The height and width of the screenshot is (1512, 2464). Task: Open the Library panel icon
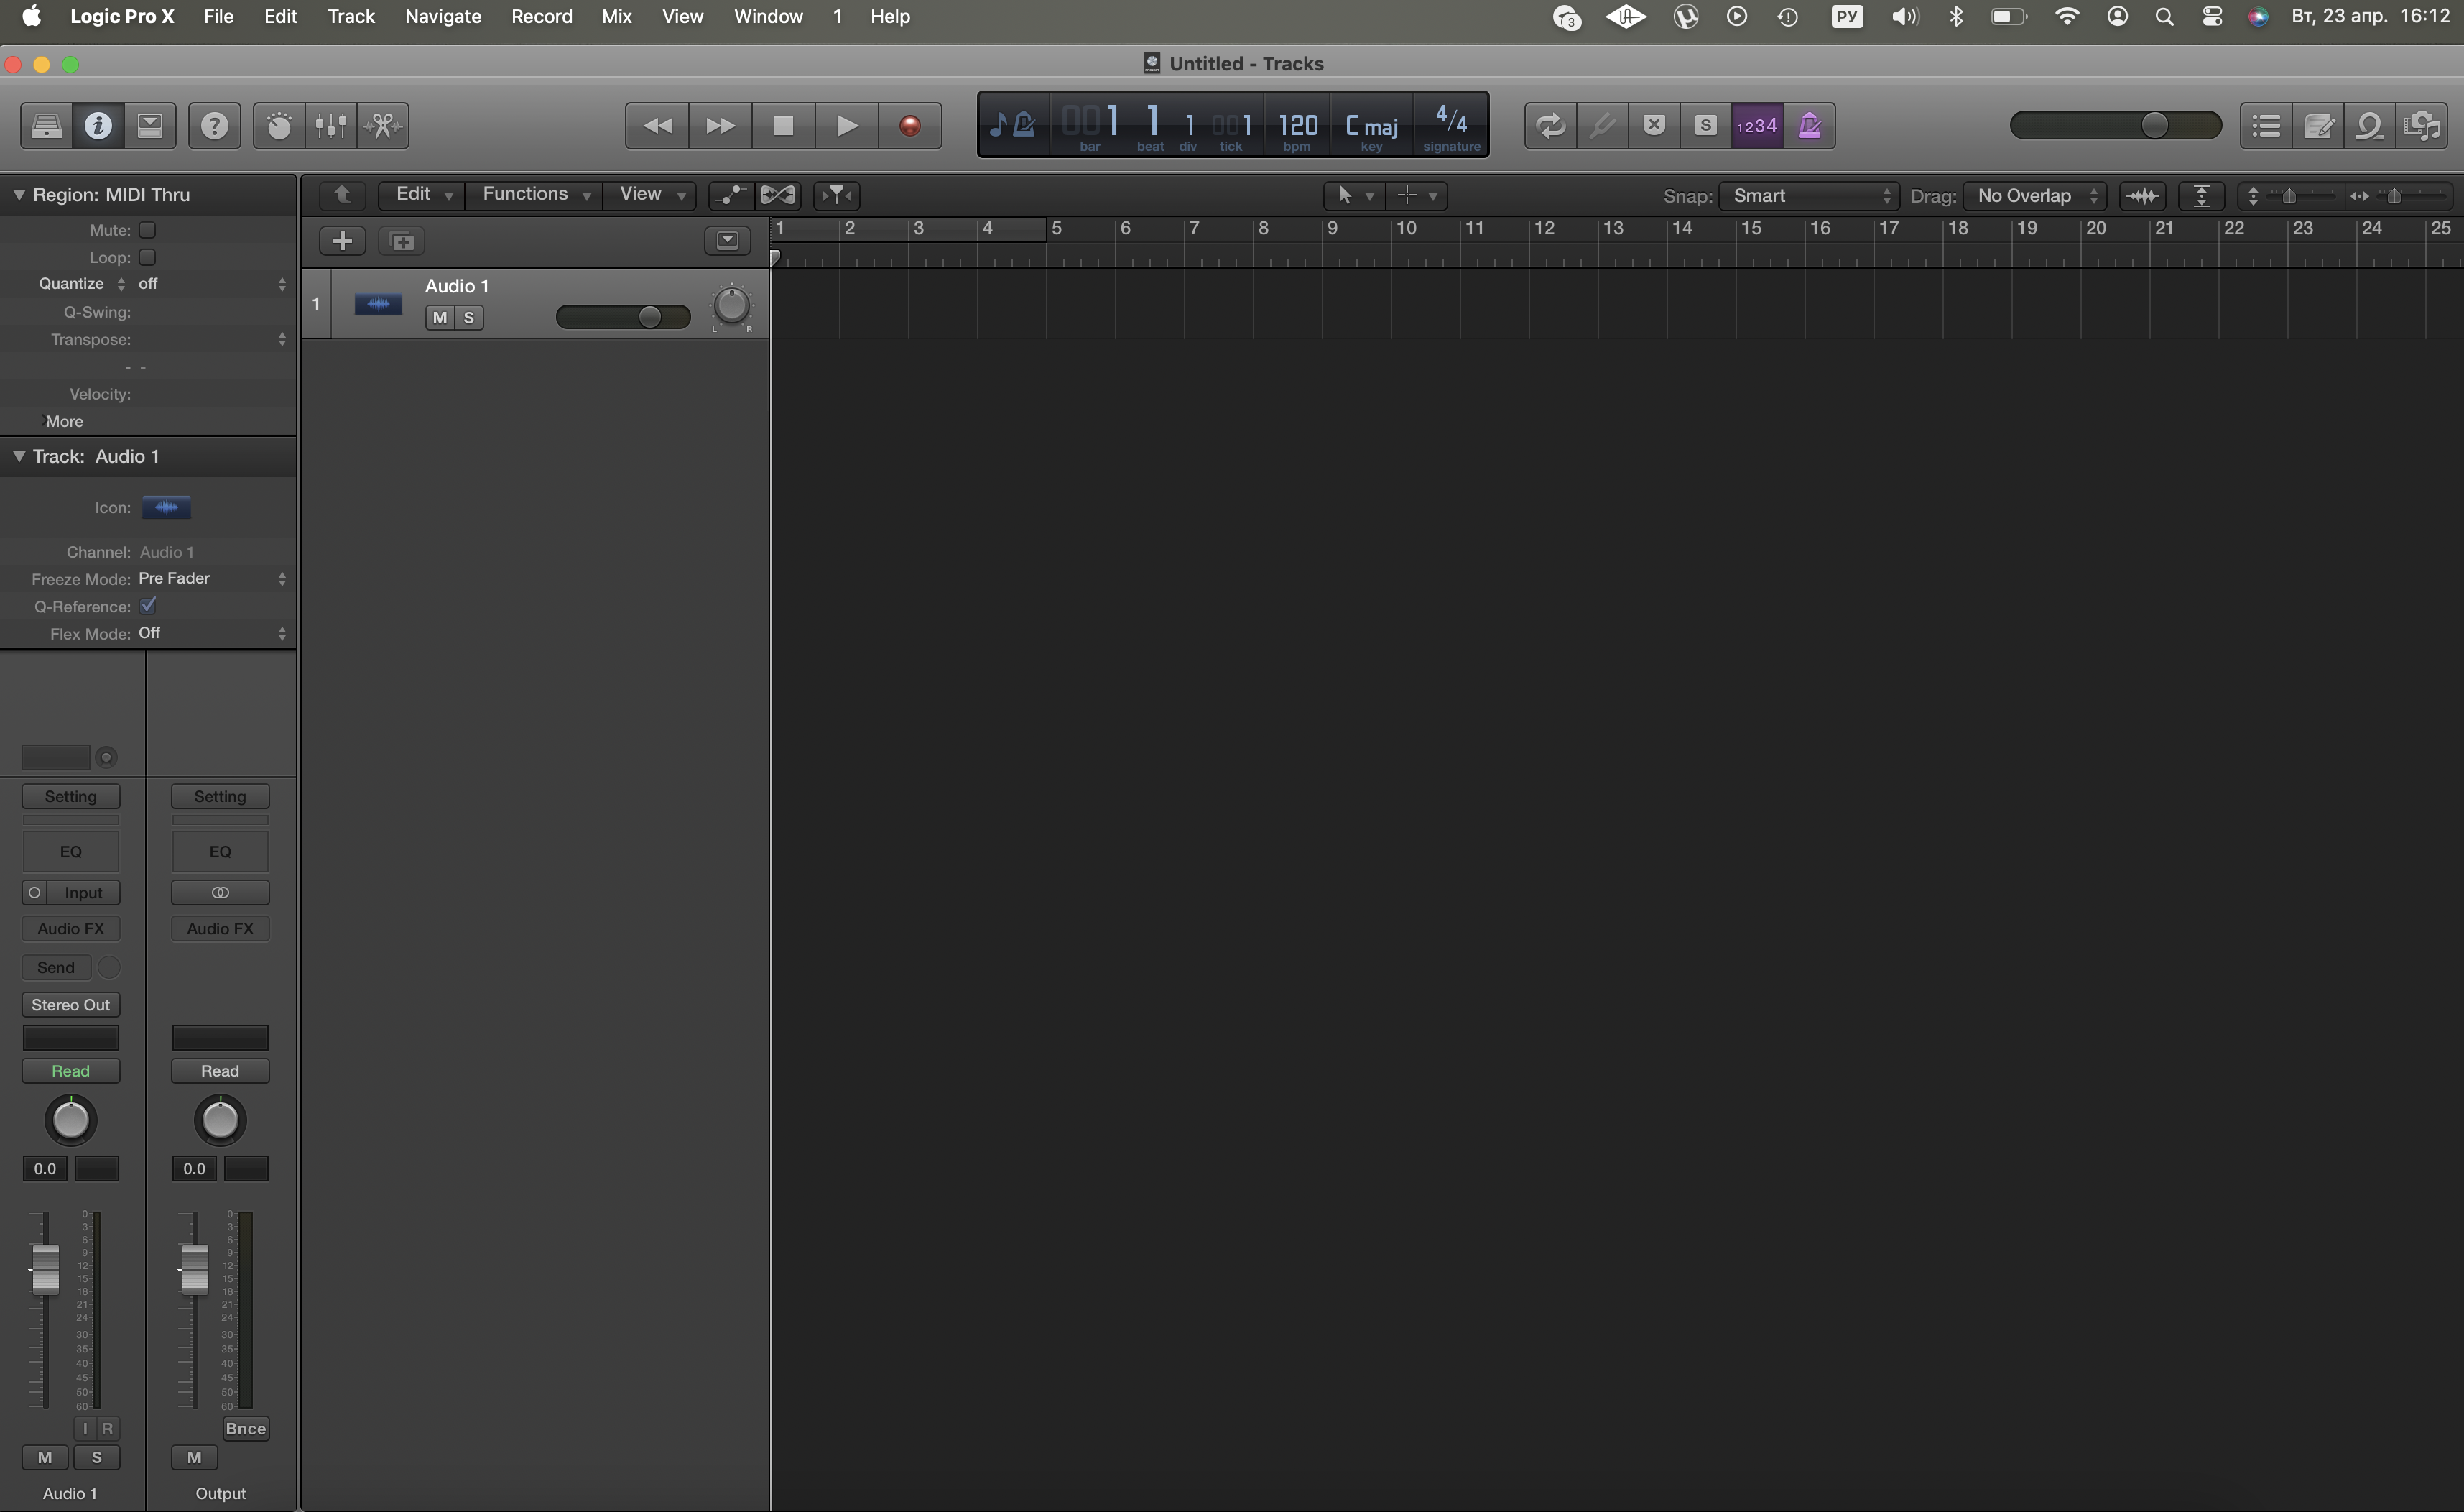click(46, 126)
